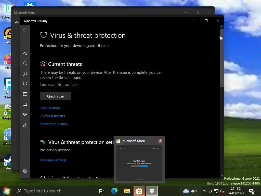This screenshot has height=196, width=261.
Task: Click scrollbar up arrow in Windows Security
Action: (222, 27)
